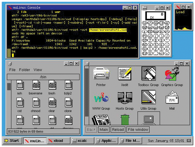The image size is (195, 147).
Task: Switch to xload taskbar entry
Action: pos(58,141)
